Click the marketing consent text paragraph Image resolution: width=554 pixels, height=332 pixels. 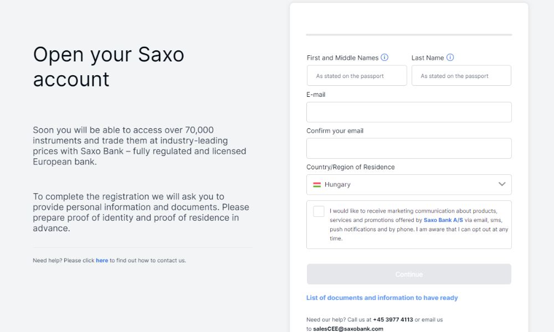click(418, 225)
